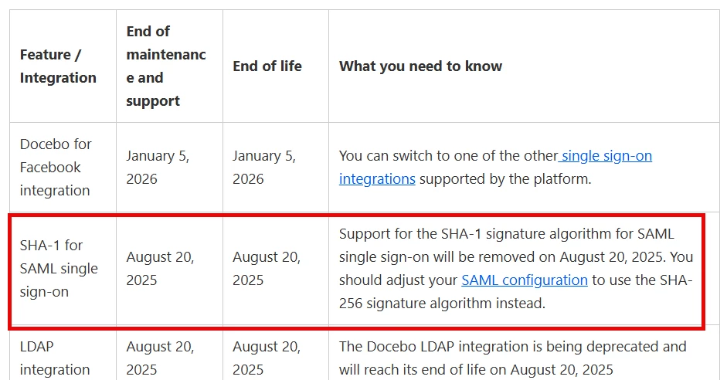Image resolution: width=727 pixels, height=380 pixels.
Task: Click "supported by the platform" text
Action: pos(504,179)
